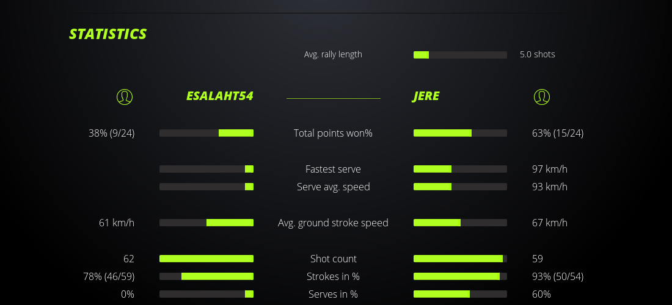Click the Avg. rally length bar
Viewport: 672px width, 305px height.
460,55
